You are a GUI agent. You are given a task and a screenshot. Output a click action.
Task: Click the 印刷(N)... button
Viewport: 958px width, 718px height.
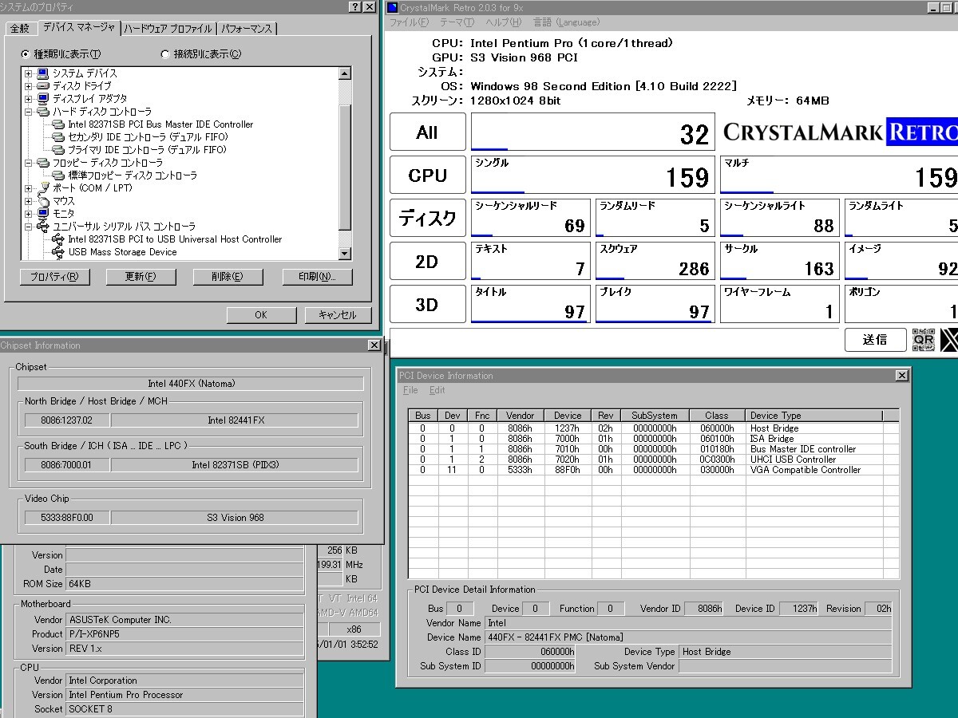click(x=317, y=277)
